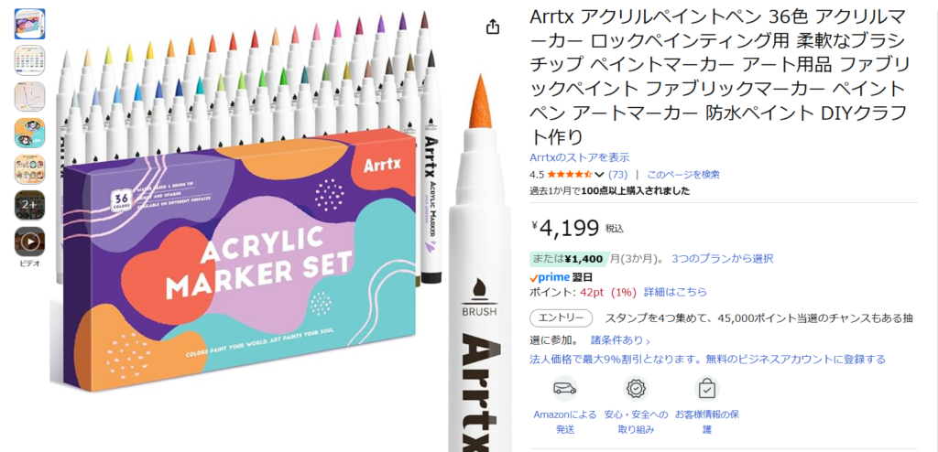Click the star rating icons
Image resolution: width=938 pixels, height=452 pixels.
pyautogui.click(x=570, y=175)
